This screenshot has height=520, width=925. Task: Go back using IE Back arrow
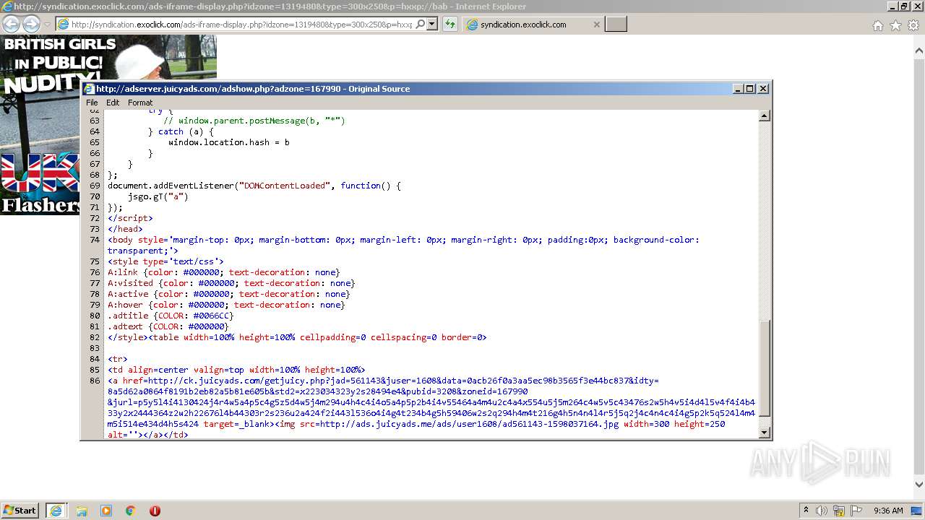[12, 24]
